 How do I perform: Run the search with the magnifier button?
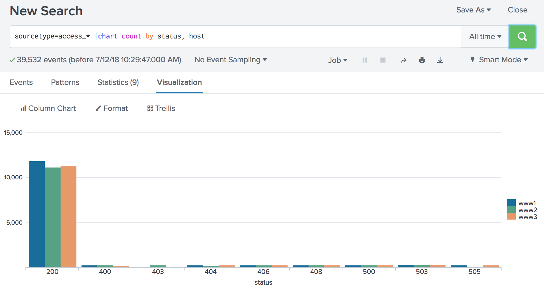(x=522, y=36)
